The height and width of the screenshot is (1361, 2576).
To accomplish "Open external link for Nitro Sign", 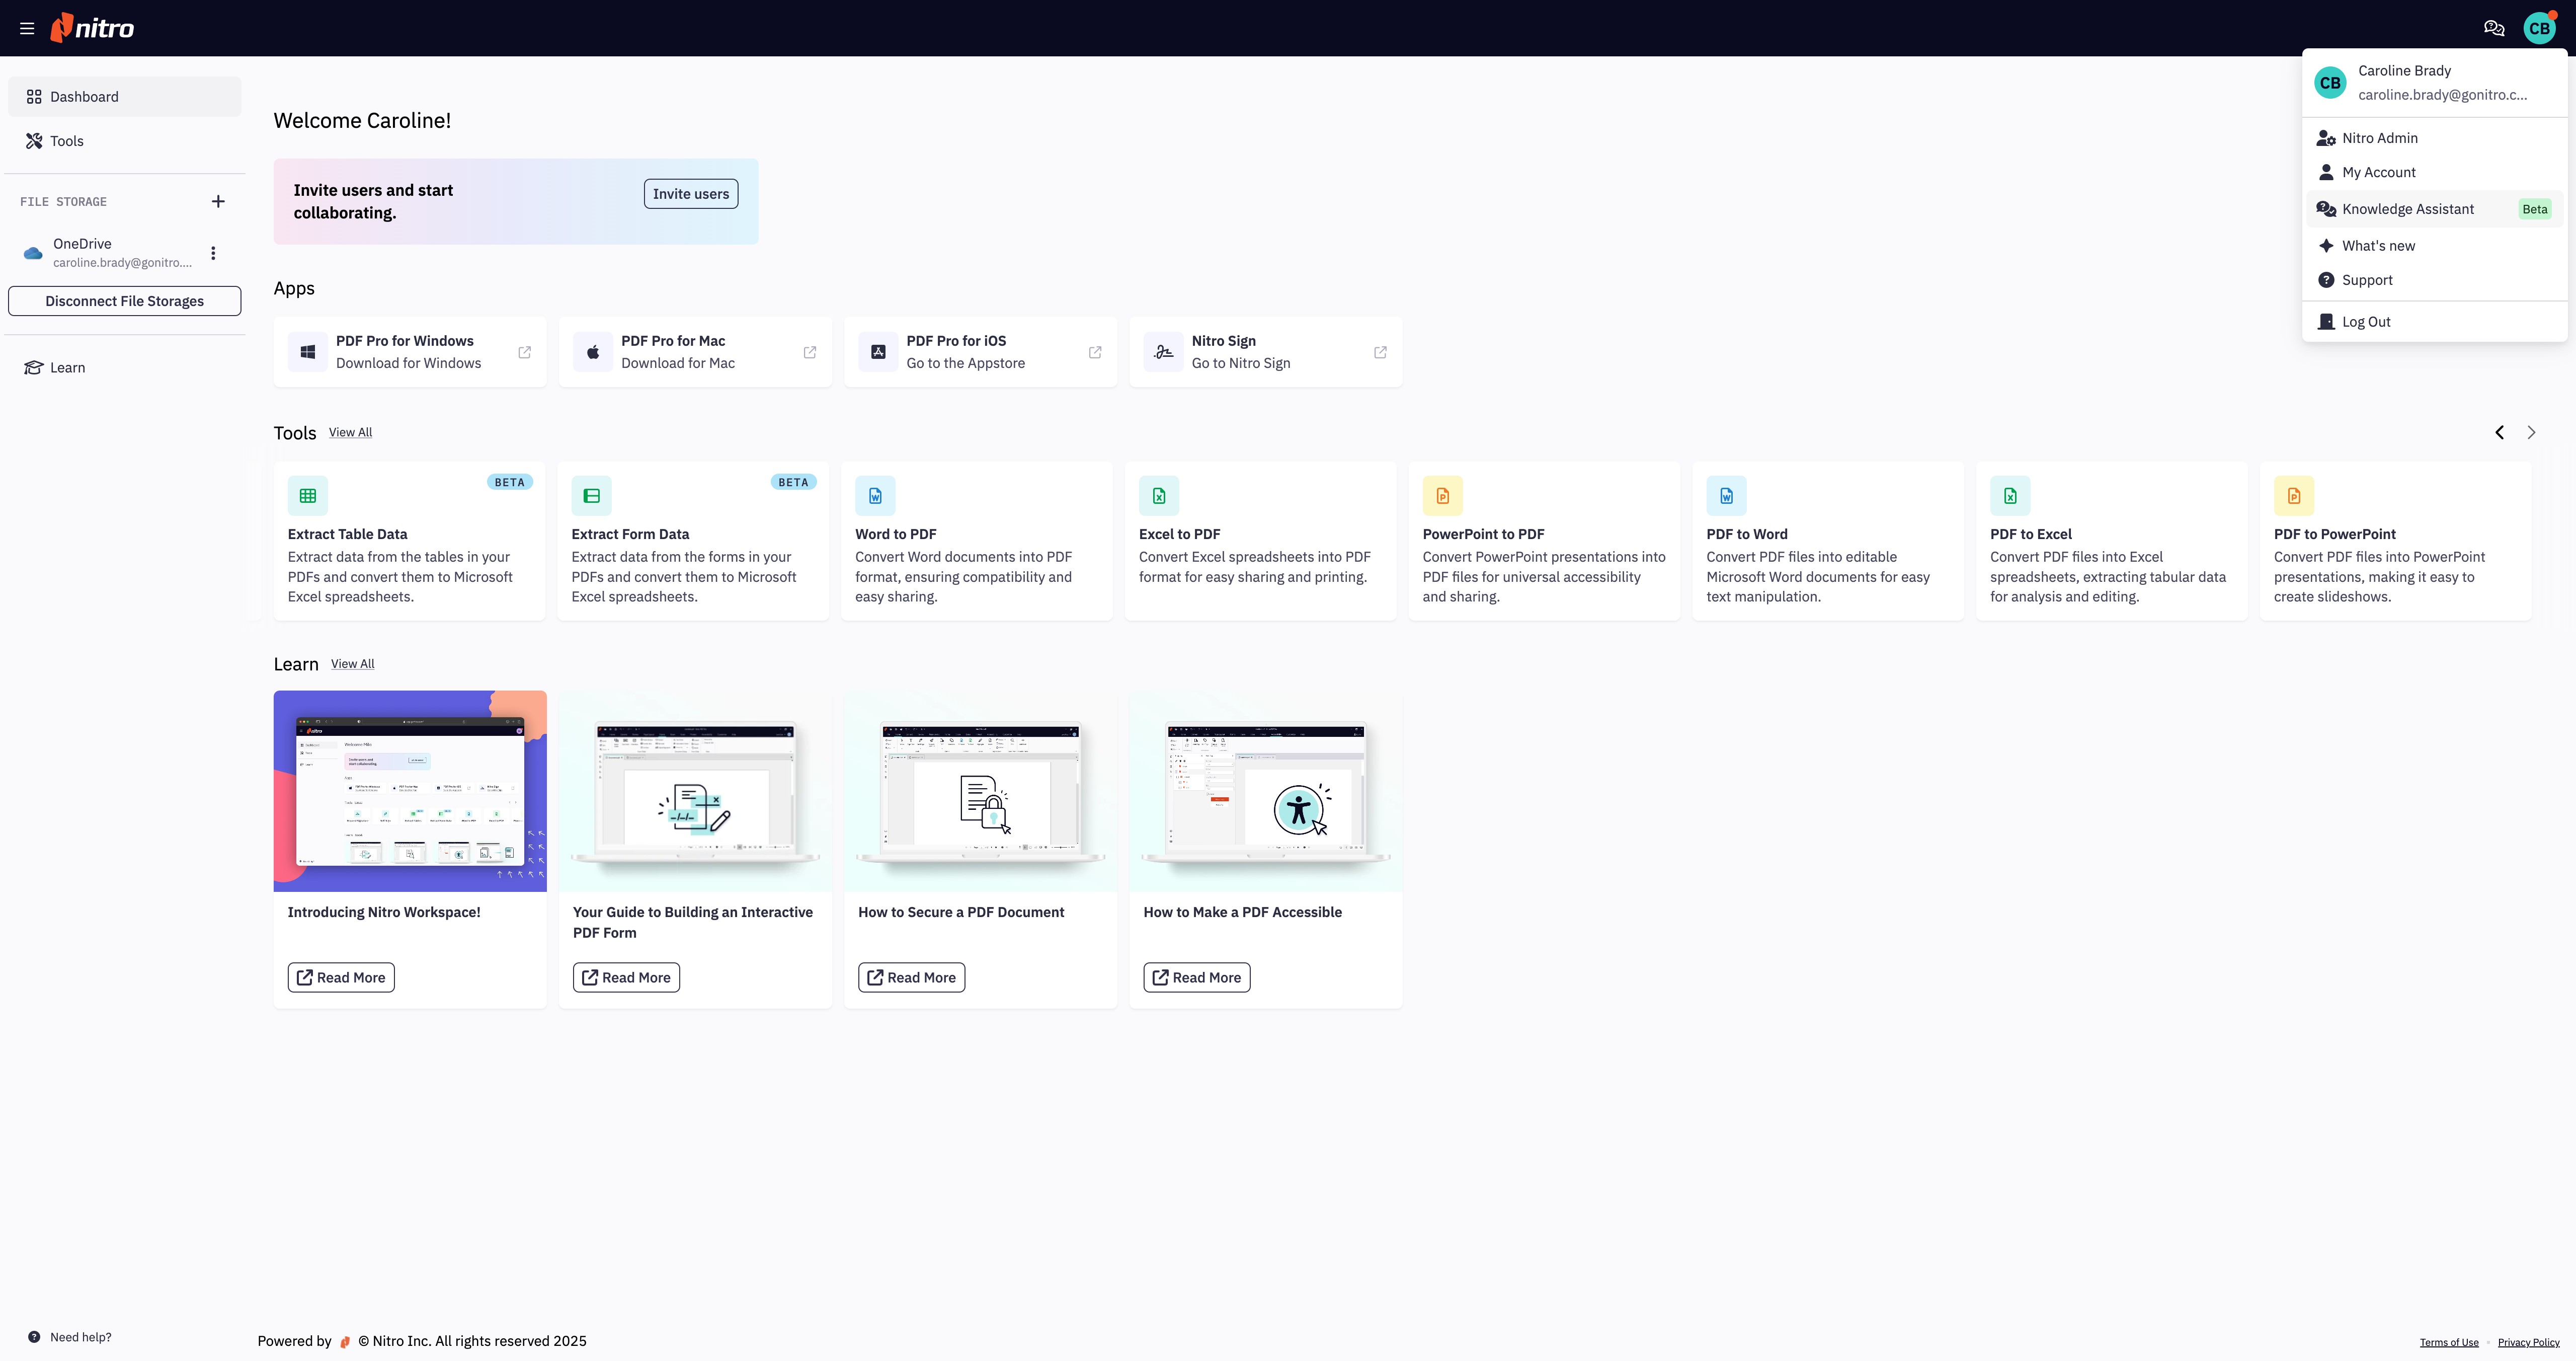I will click(1380, 352).
